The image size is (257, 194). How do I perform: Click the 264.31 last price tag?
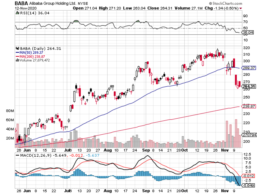(249, 87)
